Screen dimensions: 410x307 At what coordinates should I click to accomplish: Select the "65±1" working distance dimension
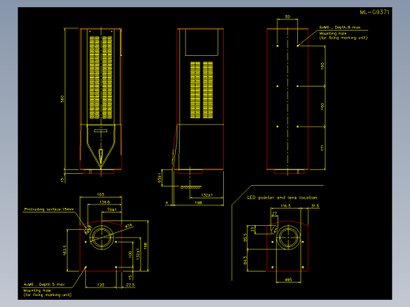click(159, 178)
